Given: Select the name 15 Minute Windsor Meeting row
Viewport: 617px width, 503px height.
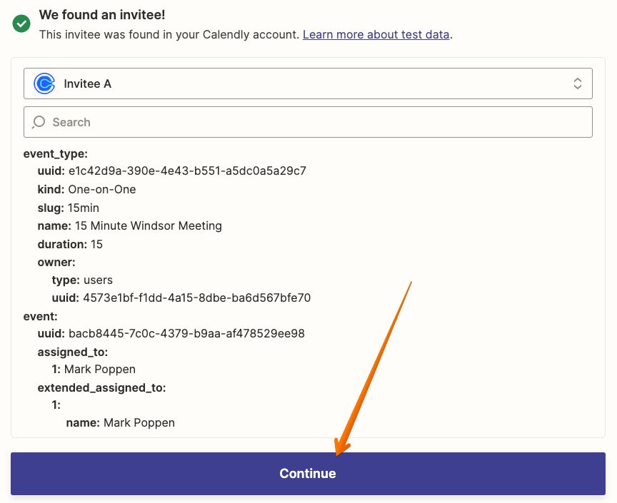Looking at the screenshot, I should click(129, 225).
